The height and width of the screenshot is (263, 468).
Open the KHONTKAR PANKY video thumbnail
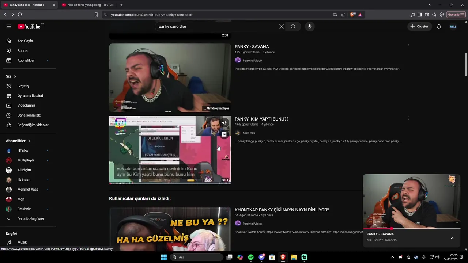[170, 229]
